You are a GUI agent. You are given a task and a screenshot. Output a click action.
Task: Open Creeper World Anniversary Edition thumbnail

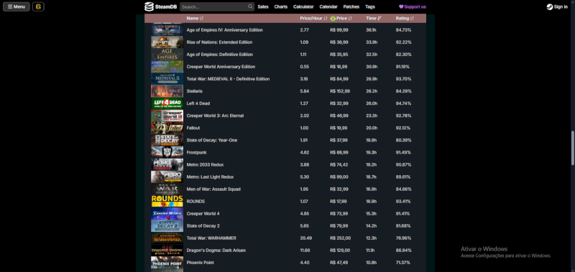(167, 67)
